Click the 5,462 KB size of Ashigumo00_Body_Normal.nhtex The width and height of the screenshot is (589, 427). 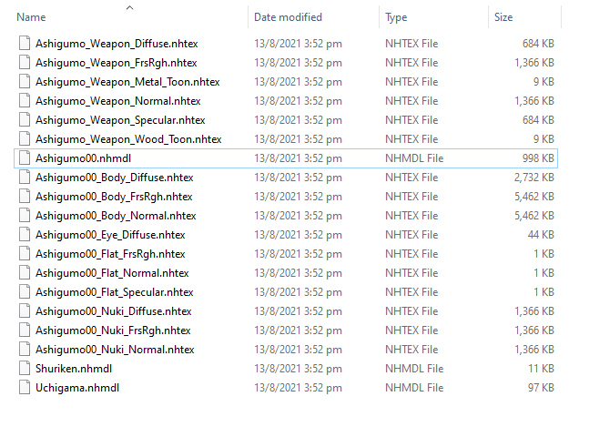coord(534,216)
